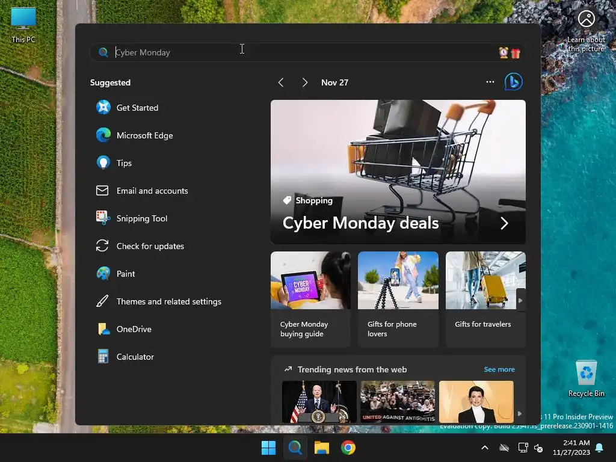Go to previous day with left chevron
This screenshot has width=616, height=462.
(x=281, y=82)
